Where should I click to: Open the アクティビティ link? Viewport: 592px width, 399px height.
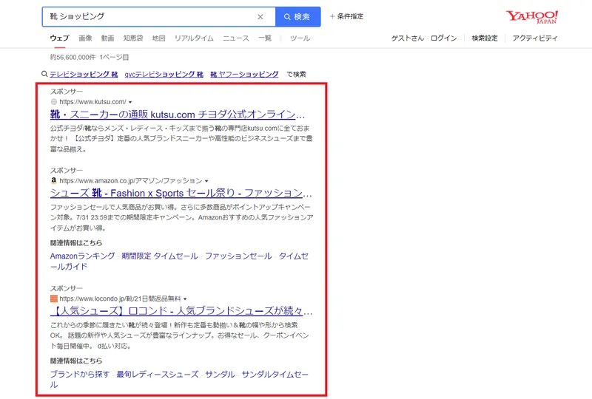pos(535,38)
